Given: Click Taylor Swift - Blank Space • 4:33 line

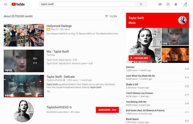Looking at the screenshot, I should (x=62, y=60).
